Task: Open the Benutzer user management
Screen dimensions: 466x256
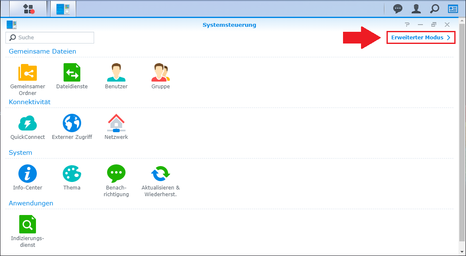Action: [x=116, y=73]
